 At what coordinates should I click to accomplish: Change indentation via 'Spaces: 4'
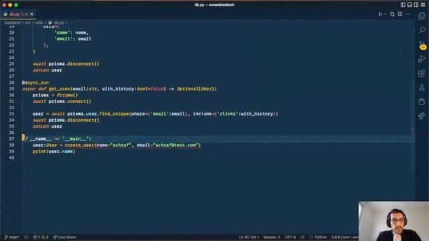(271, 237)
